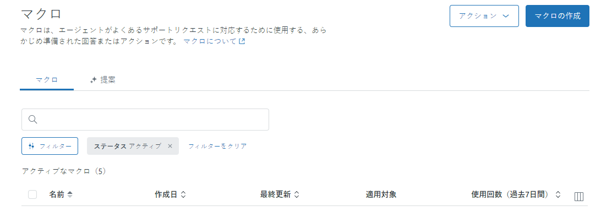
Task: Open the 提案 tab
Action: 103,80
